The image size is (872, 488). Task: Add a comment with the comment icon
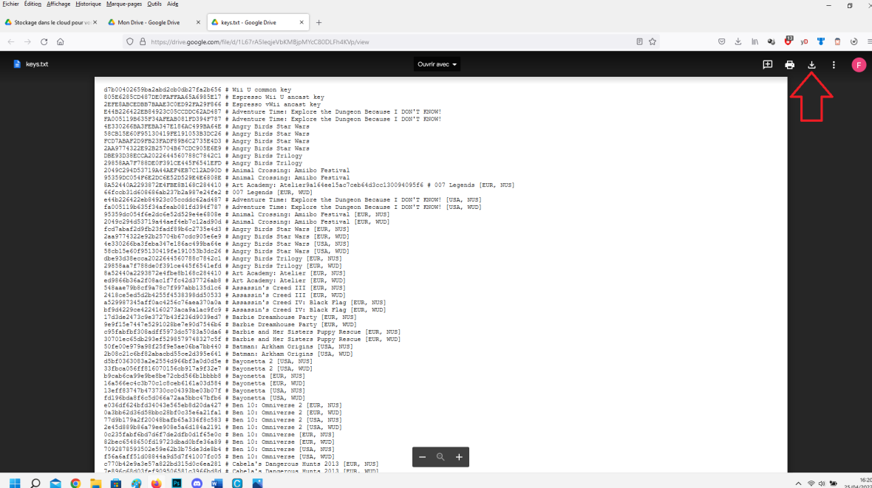pyautogui.click(x=768, y=65)
